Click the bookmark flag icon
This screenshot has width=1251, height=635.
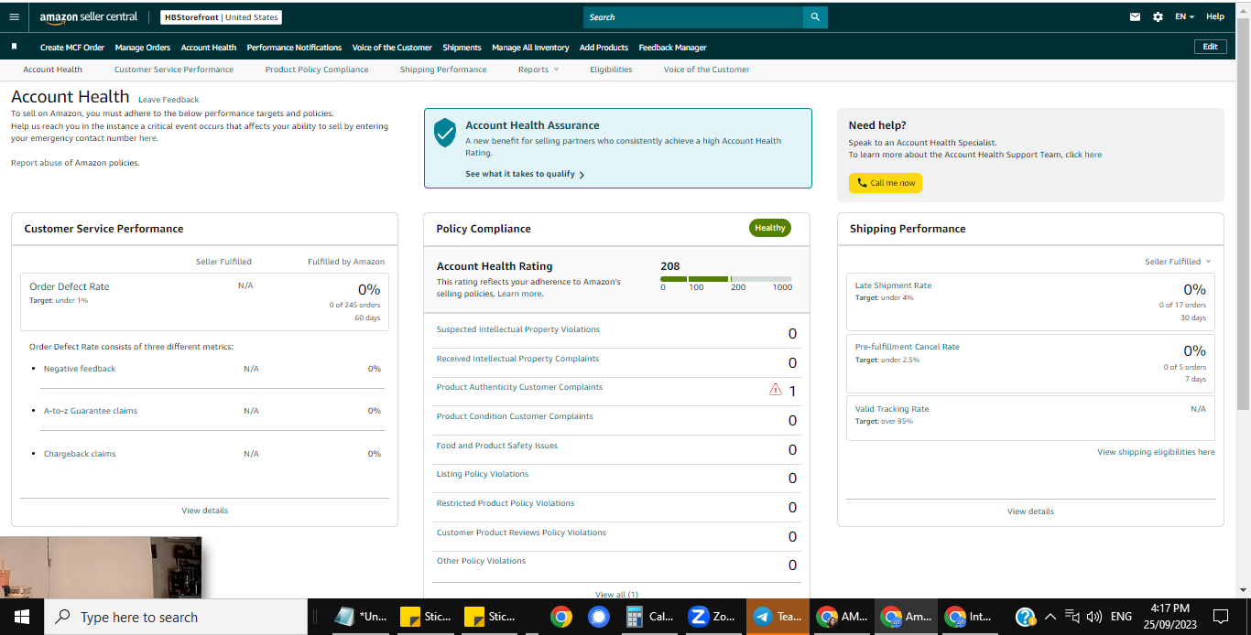[14, 47]
